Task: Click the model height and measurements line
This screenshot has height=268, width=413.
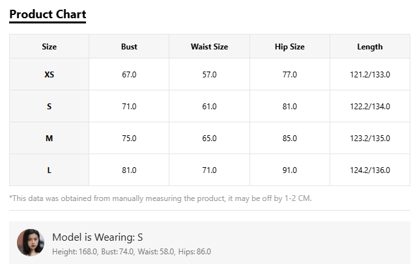Action: [132, 252]
